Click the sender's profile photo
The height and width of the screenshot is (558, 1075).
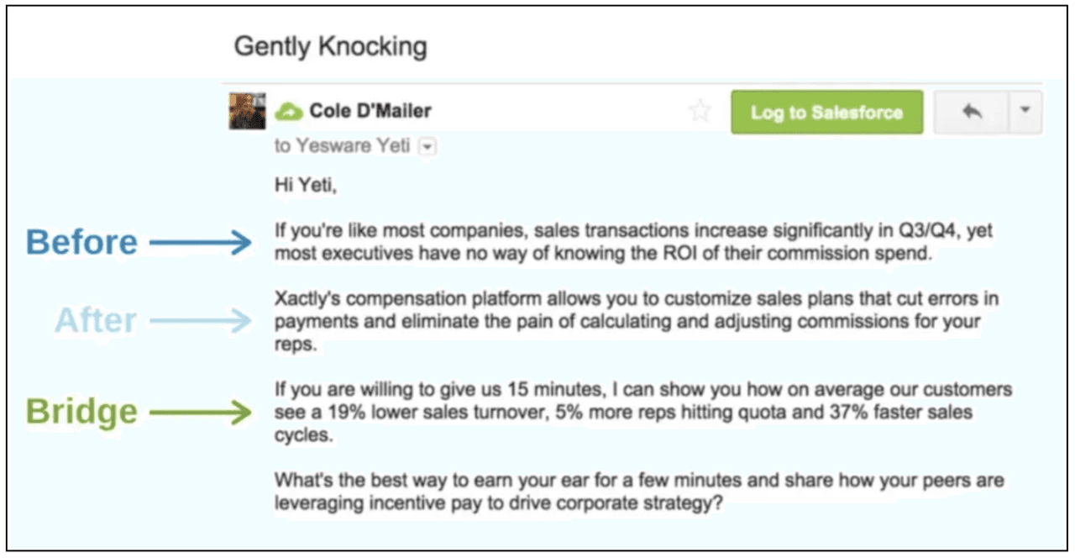point(247,111)
